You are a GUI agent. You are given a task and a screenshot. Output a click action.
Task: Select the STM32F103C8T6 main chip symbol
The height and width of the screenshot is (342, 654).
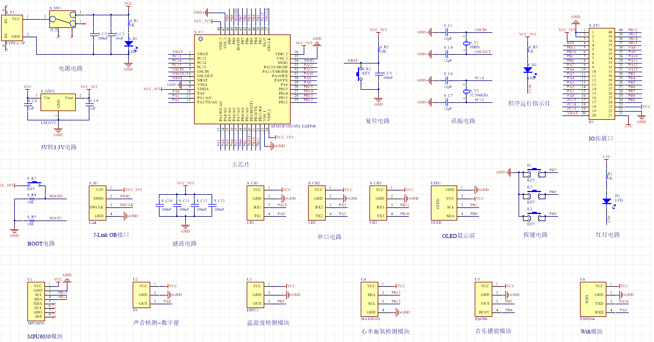(242, 79)
